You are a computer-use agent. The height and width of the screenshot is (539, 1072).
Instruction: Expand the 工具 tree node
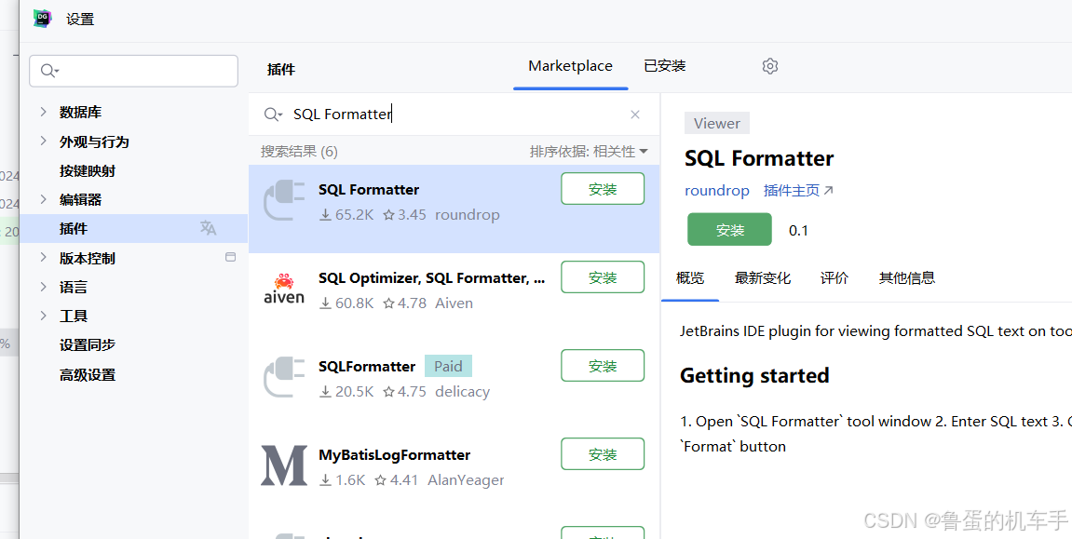(43, 316)
